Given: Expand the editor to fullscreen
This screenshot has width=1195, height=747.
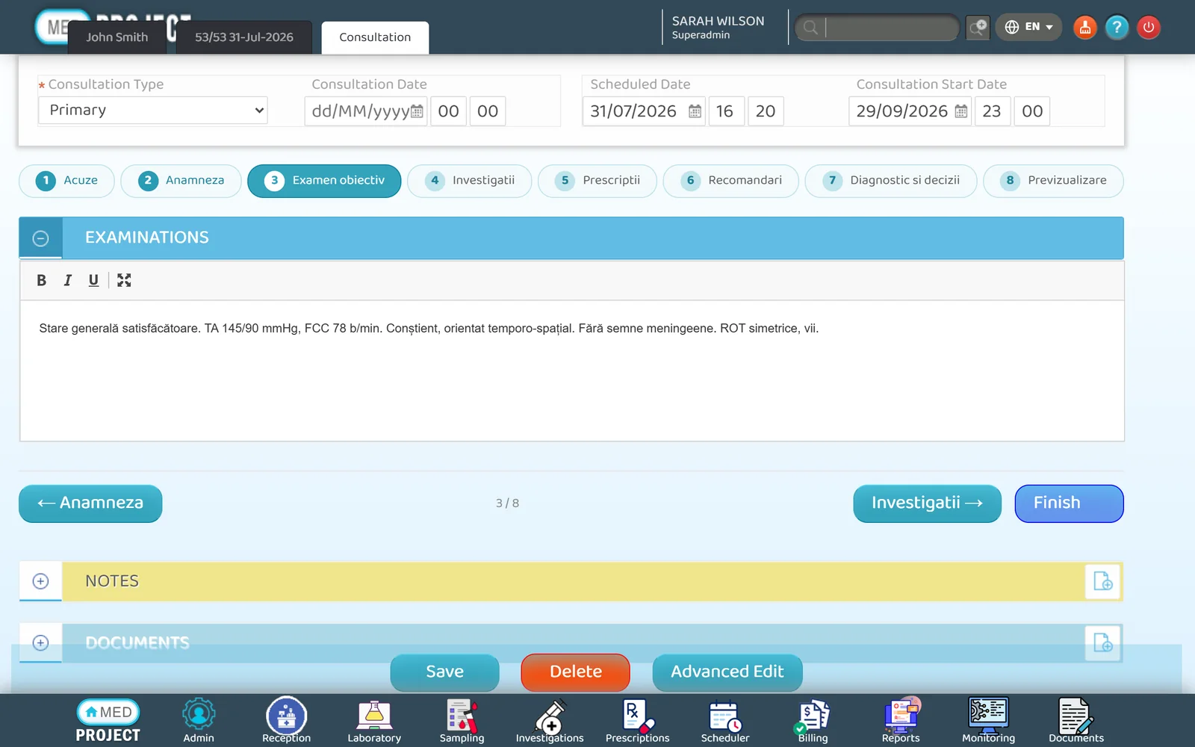Looking at the screenshot, I should [x=124, y=280].
